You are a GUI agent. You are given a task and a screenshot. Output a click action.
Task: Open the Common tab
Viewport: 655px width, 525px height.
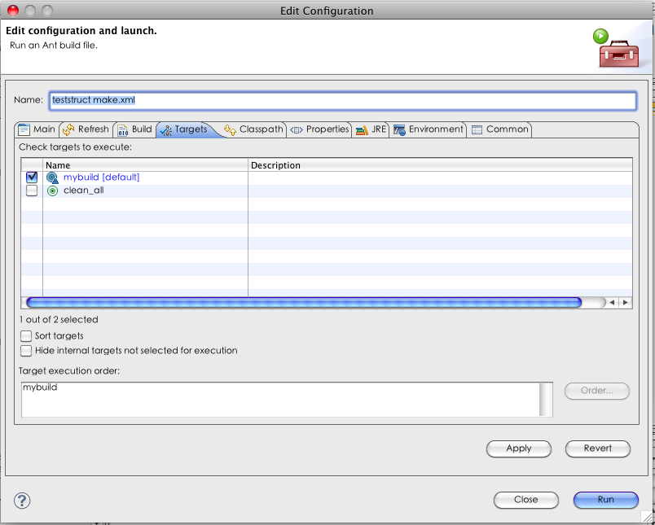click(500, 129)
